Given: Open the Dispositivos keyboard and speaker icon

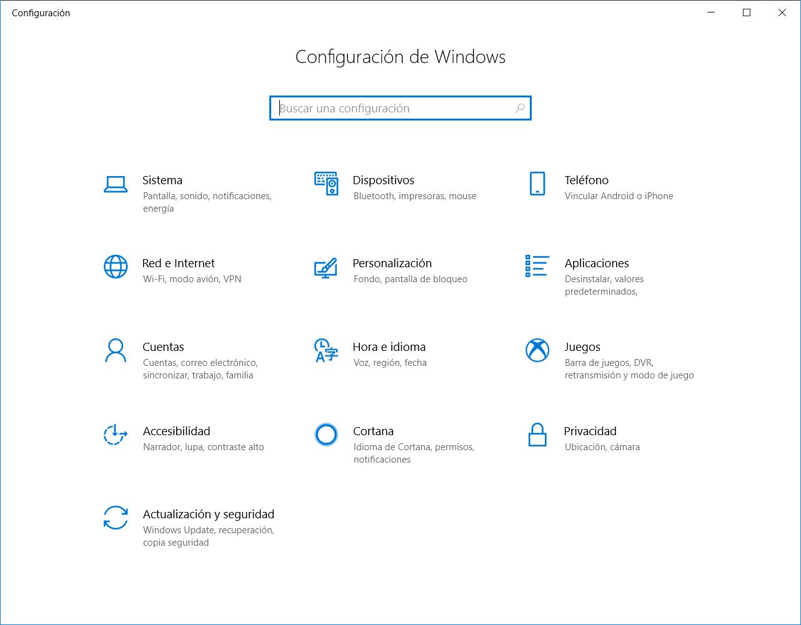Looking at the screenshot, I should coord(326,184).
